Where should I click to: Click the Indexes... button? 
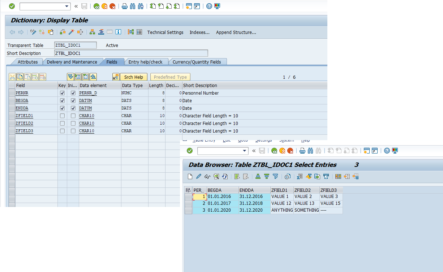[199, 32]
